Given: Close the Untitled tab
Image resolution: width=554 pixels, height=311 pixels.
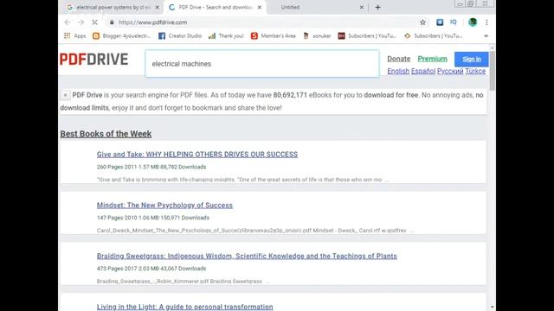Looking at the screenshot, I should pyautogui.click(x=362, y=8).
